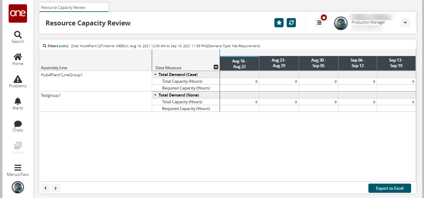424x198 pixels.
Task: Click the Export to Excel button
Action: click(389, 188)
